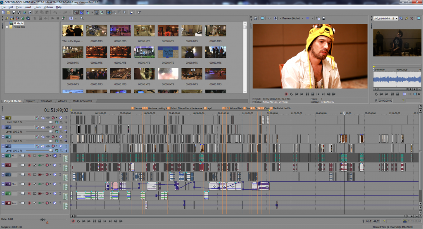Switch to the Video FX tab
Viewport: 423px width, 229px height.
point(62,101)
